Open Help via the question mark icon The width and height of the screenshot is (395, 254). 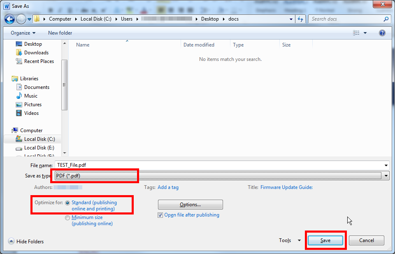tap(382, 33)
